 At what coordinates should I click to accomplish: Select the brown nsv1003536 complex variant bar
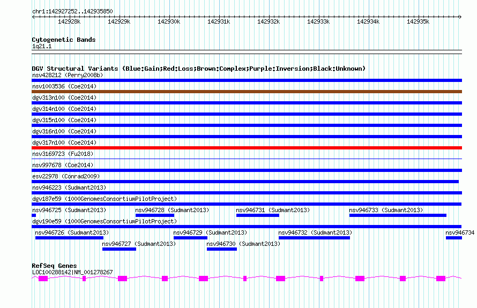[x=247, y=92]
